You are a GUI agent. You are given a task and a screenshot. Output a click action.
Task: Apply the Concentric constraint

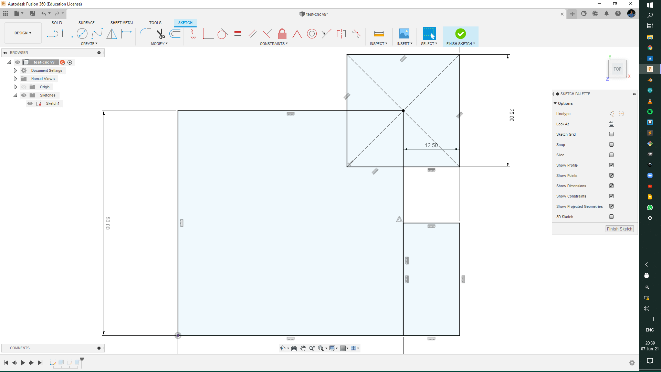[312, 34]
